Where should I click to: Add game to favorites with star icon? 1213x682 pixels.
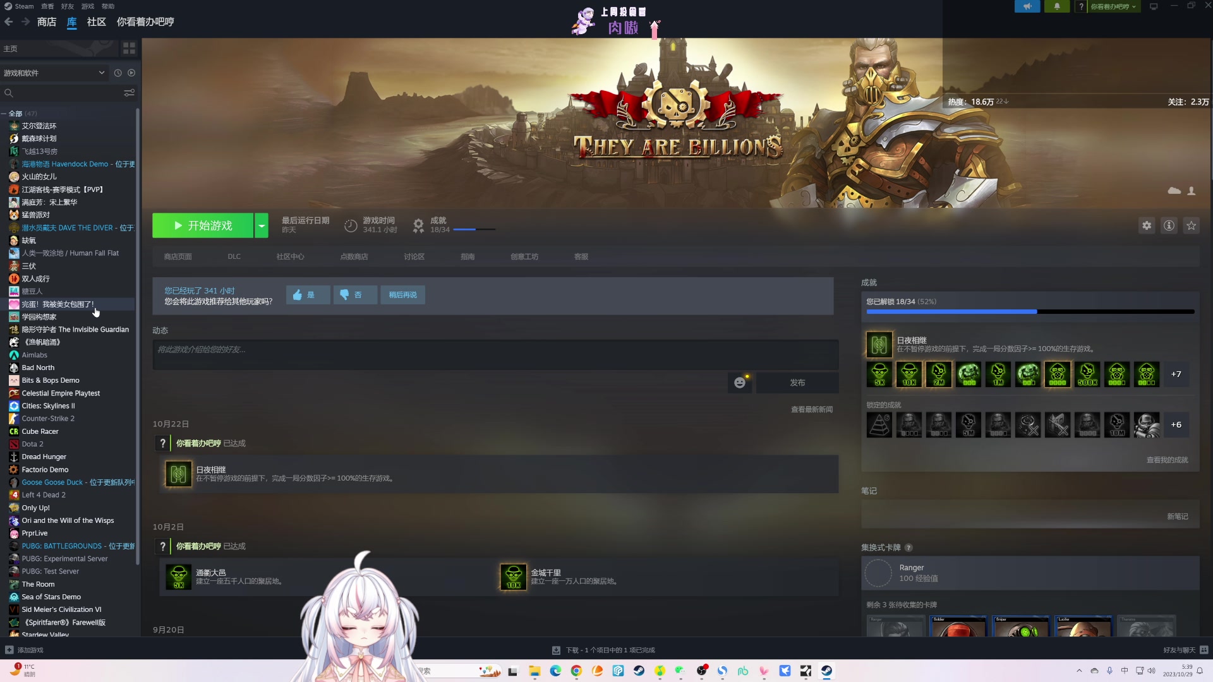point(1192,225)
